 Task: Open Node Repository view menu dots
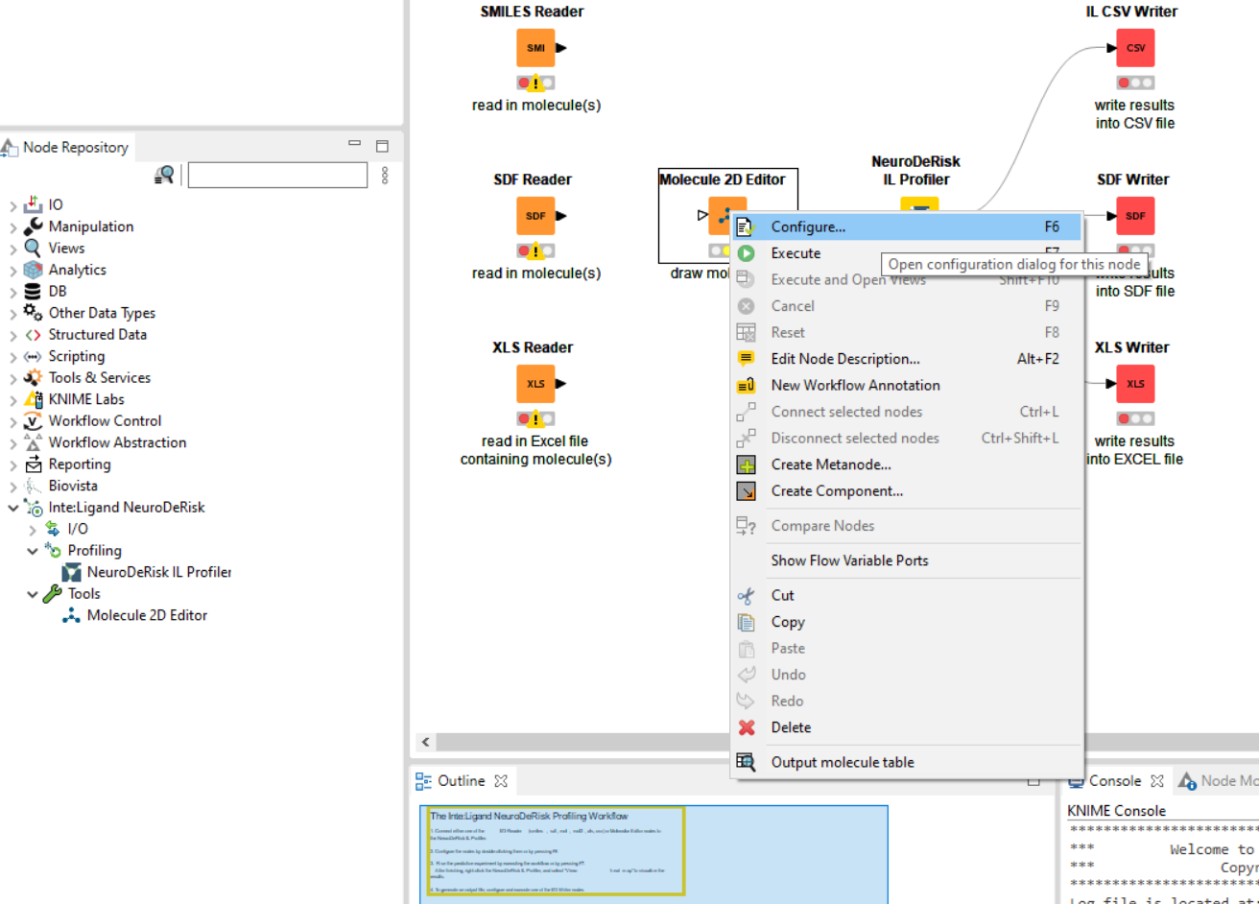[x=385, y=175]
